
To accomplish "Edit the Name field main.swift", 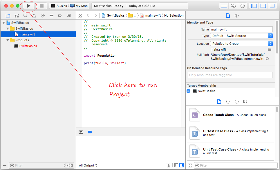I will [241, 29].
